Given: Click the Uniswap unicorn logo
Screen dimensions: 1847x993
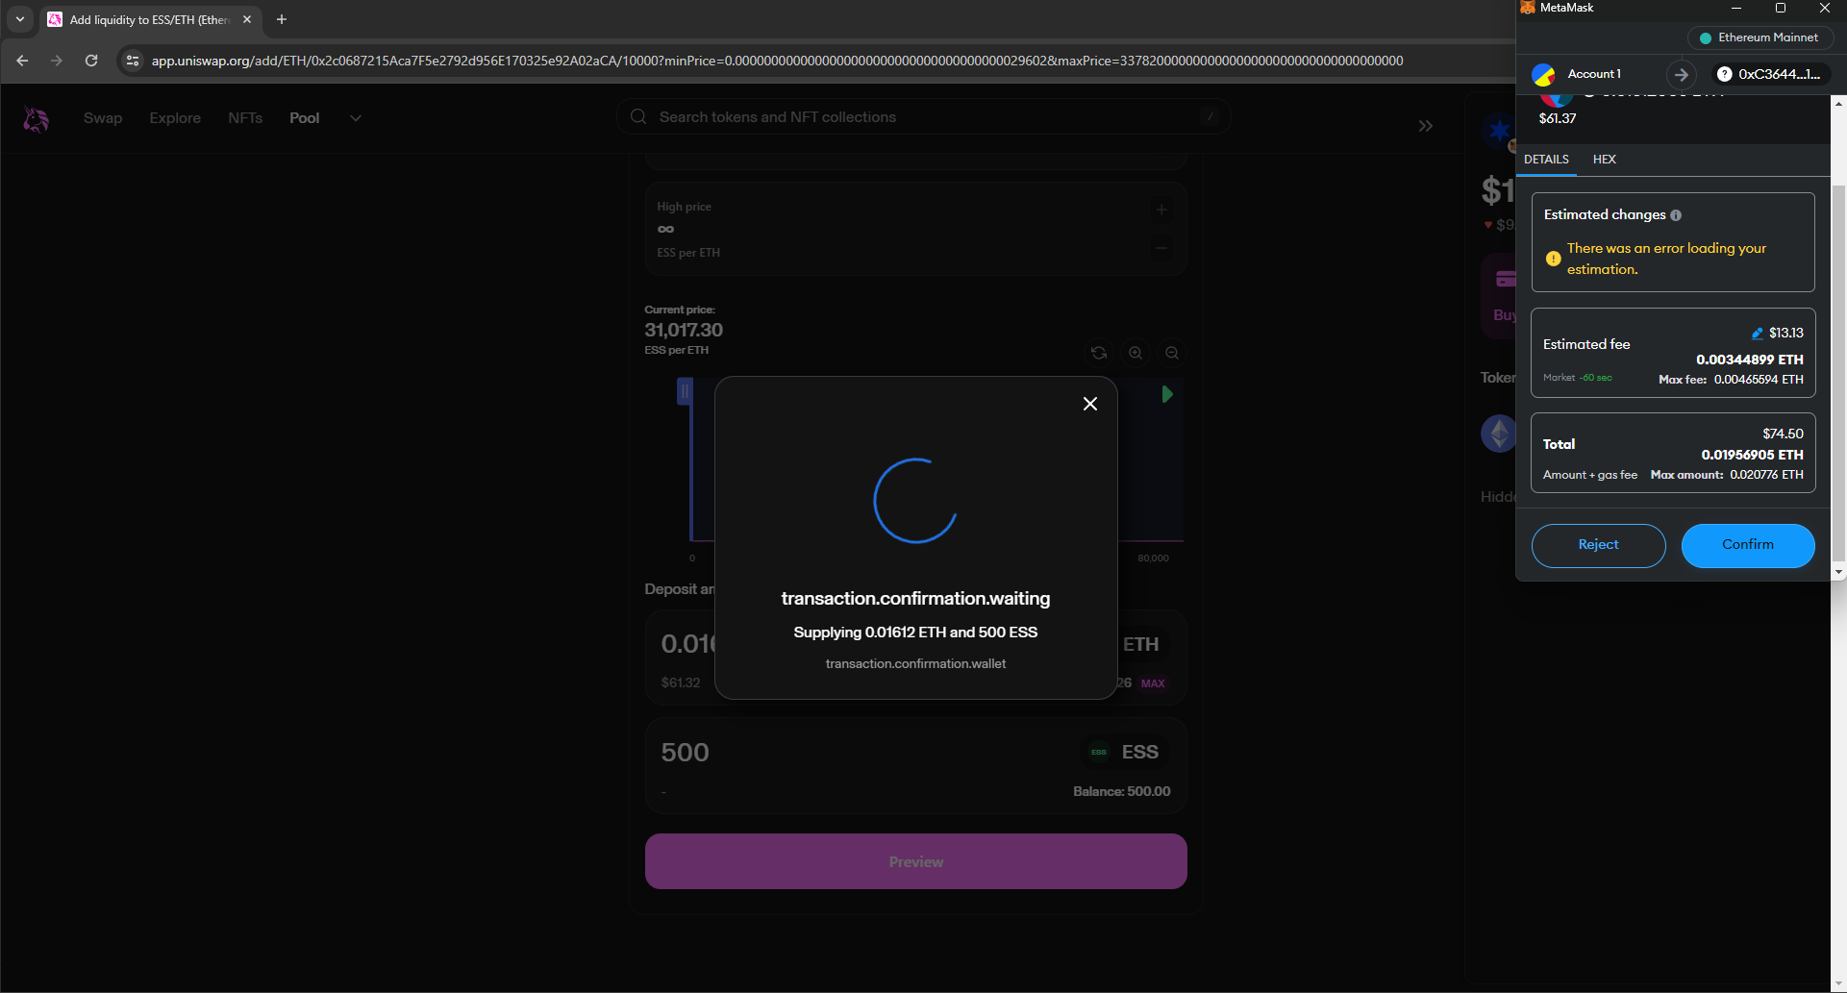Looking at the screenshot, I should (x=36, y=119).
